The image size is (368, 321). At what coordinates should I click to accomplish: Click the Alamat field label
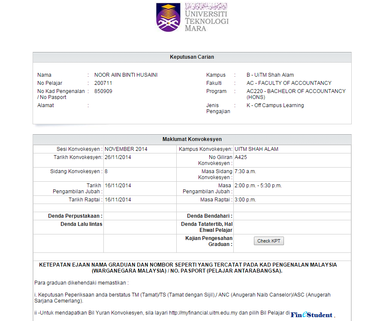point(45,105)
